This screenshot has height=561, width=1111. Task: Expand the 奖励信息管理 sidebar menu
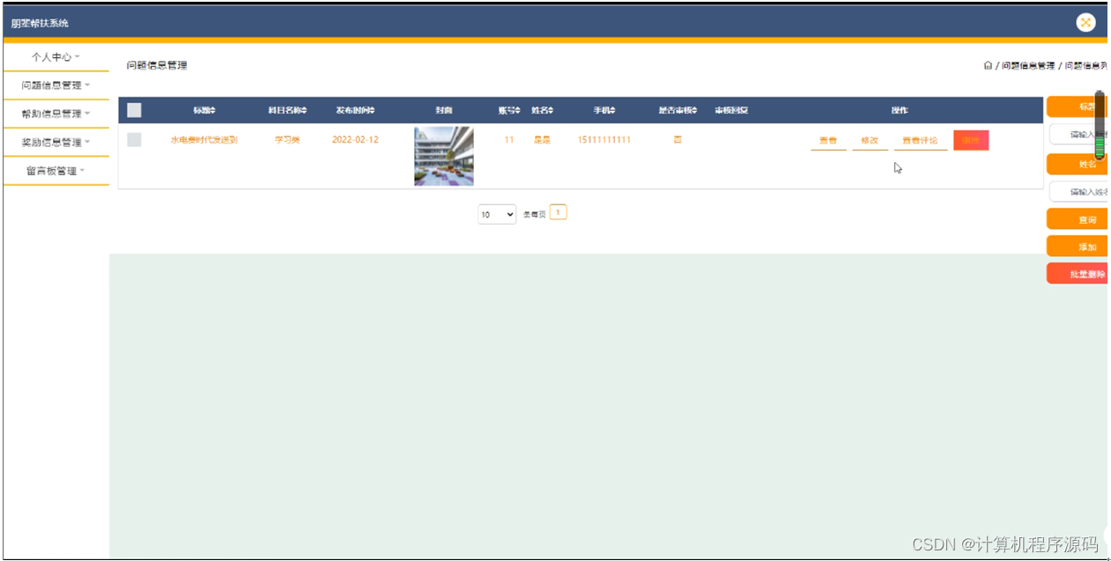coord(56,143)
